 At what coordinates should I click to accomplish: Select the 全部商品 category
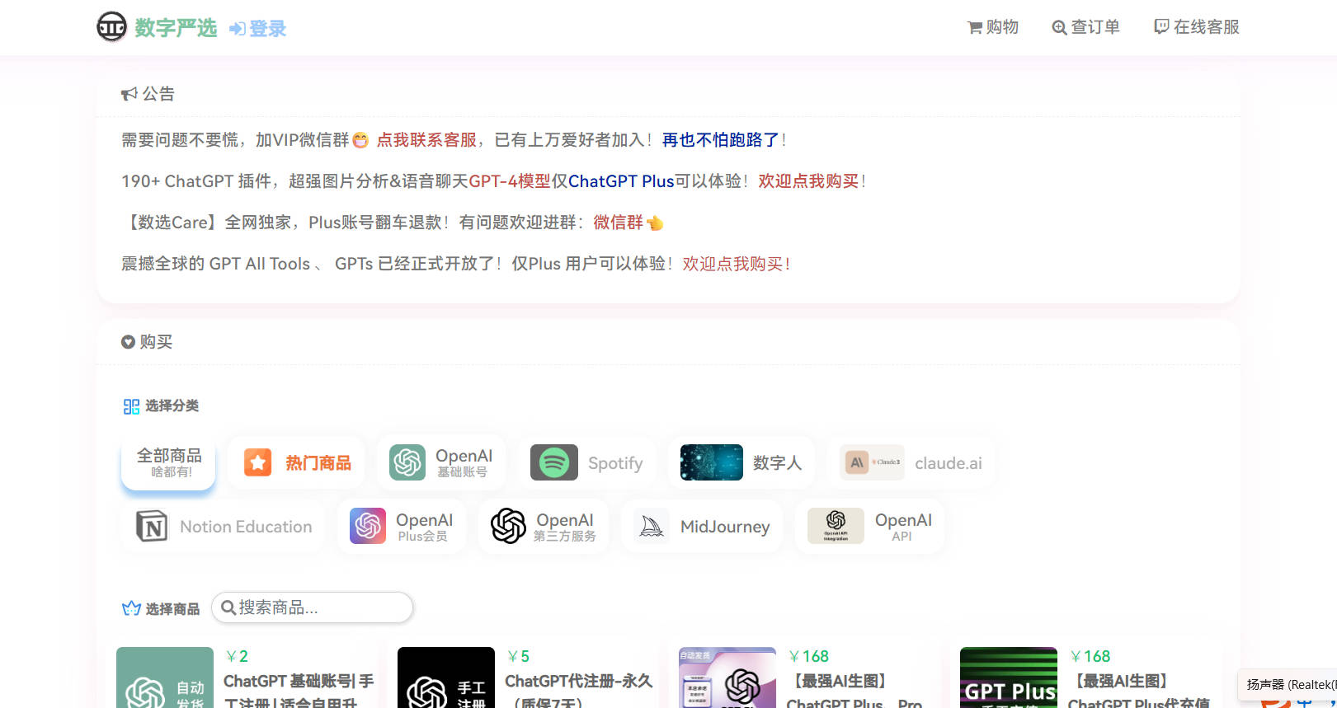click(168, 462)
